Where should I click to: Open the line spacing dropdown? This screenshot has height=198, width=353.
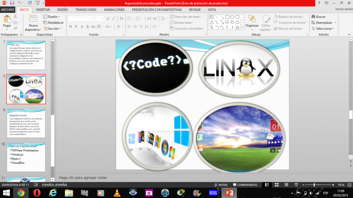click(164, 18)
